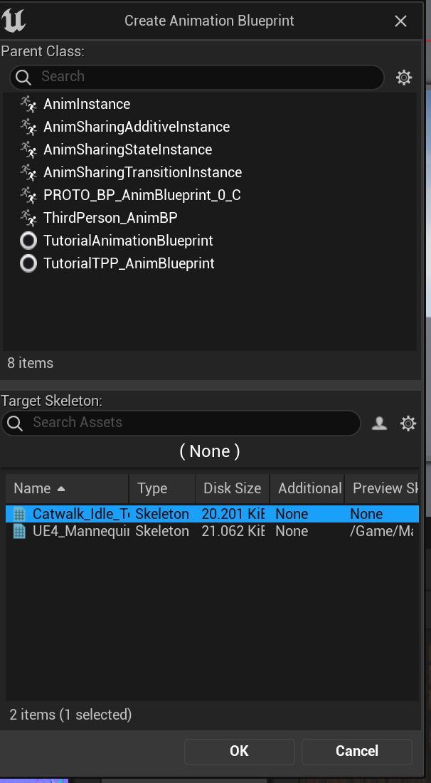431x783 pixels.
Task: Click the user filter icon beside Search Assets
Action: coord(380,424)
